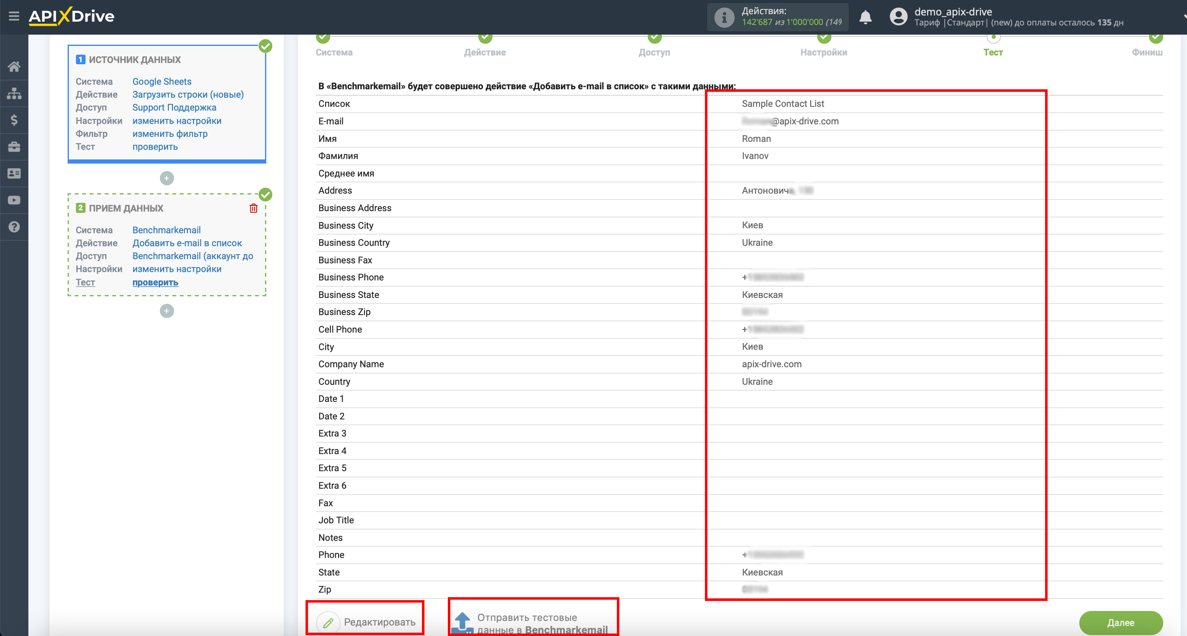The image size is (1187, 636).
Task: Click the Cell Phone row label
Action: pyautogui.click(x=340, y=330)
